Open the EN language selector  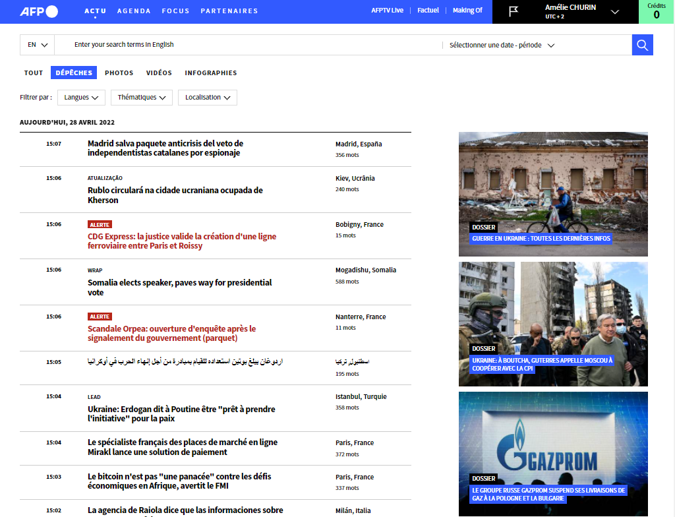38,45
